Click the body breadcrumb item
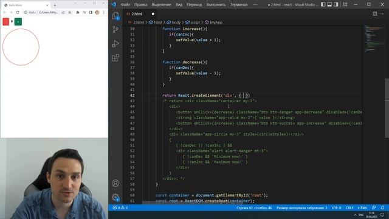Viewport: 389px width, 219px height. click(176, 23)
